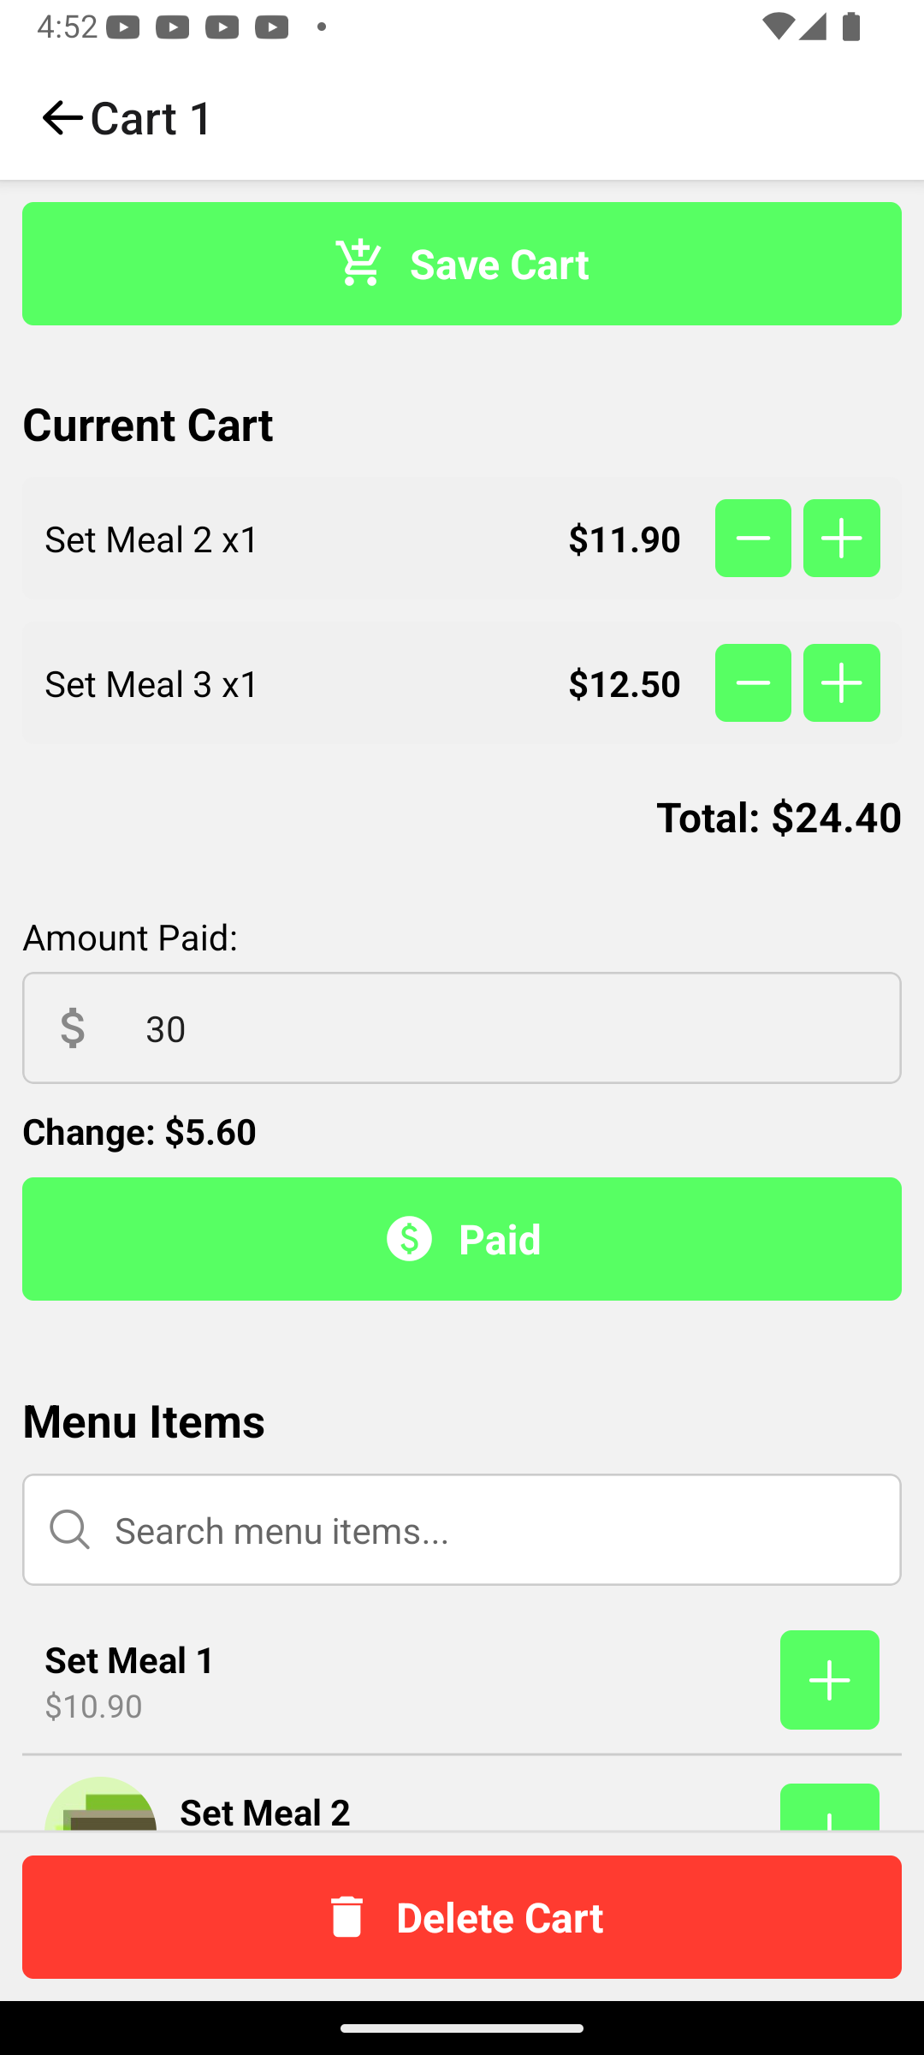Tap the battery icon in status bar

point(851,27)
